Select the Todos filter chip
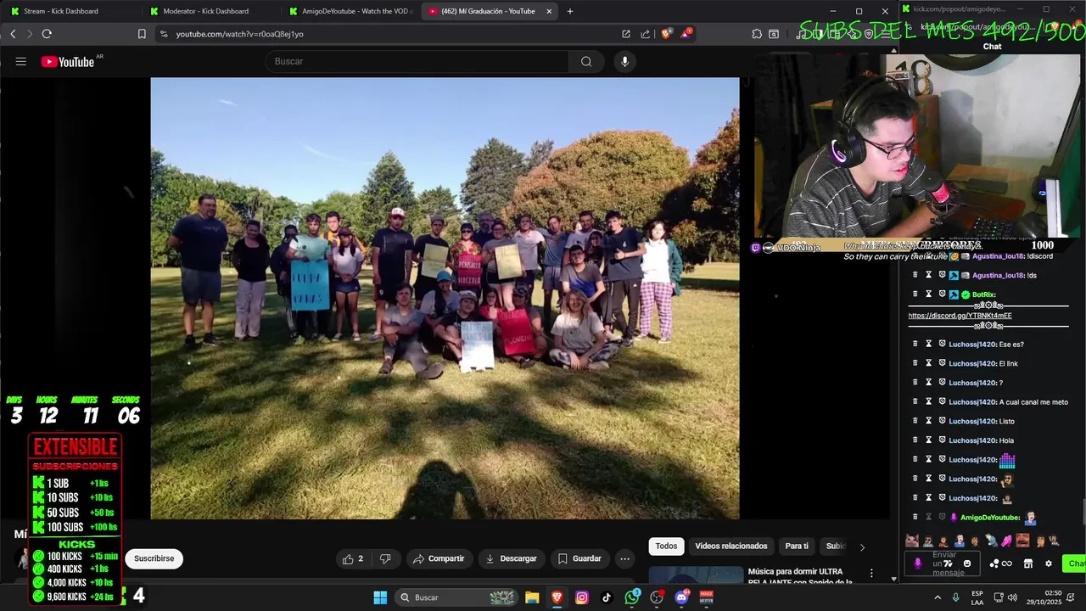The width and height of the screenshot is (1086, 611). point(666,546)
